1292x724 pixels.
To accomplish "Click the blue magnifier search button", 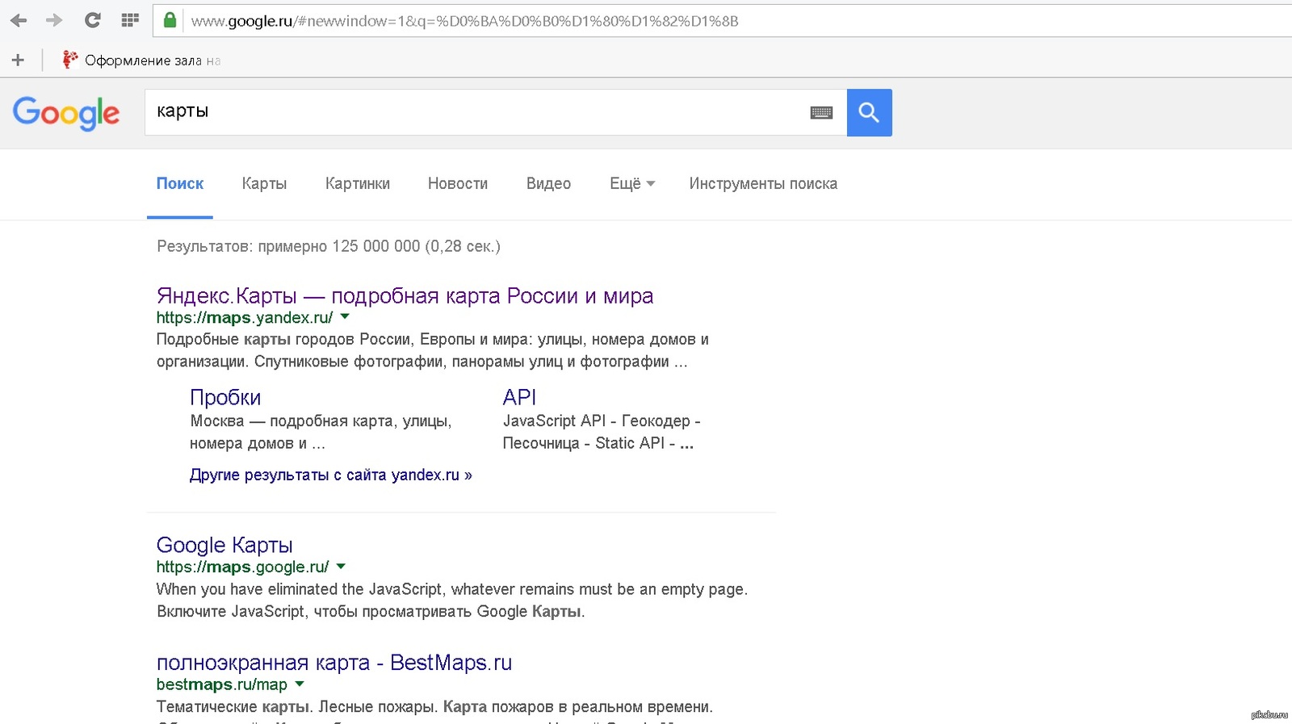I will (x=869, y=112).
